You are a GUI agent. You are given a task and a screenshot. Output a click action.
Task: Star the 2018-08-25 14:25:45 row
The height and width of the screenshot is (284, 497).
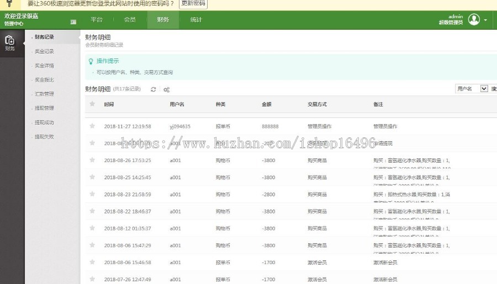tap(92, 176)
